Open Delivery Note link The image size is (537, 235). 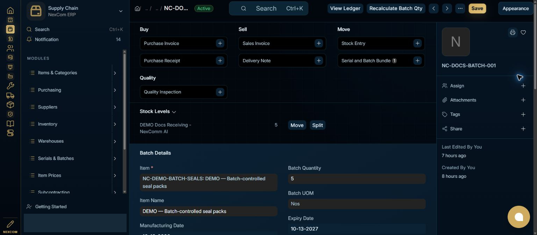click(x=257, y=60)
